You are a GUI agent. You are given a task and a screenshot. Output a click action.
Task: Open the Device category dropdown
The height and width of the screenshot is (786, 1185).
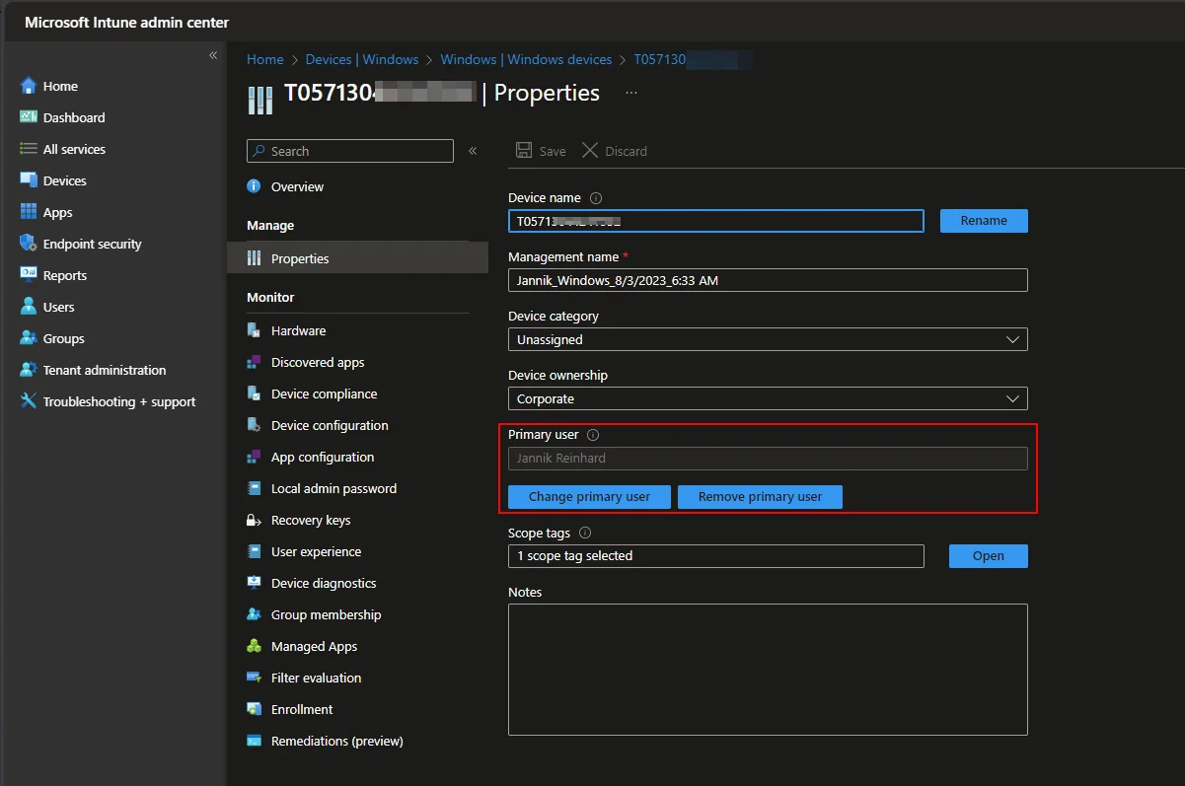point(768,339)
